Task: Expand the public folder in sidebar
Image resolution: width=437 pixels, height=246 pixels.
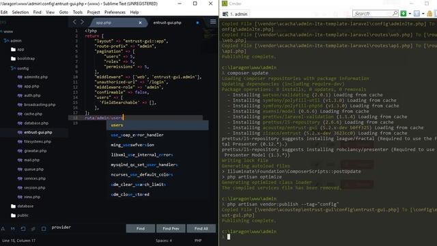Action: [x=20, y=215]
